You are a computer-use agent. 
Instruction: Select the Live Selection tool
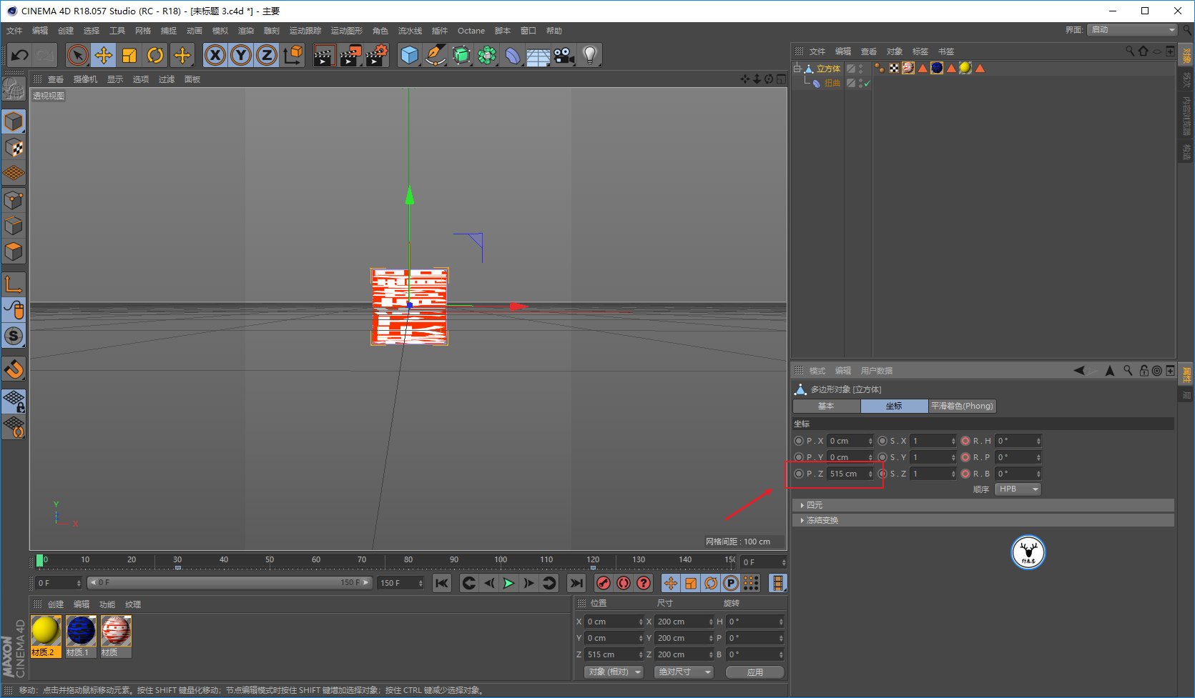pos(77,55)
